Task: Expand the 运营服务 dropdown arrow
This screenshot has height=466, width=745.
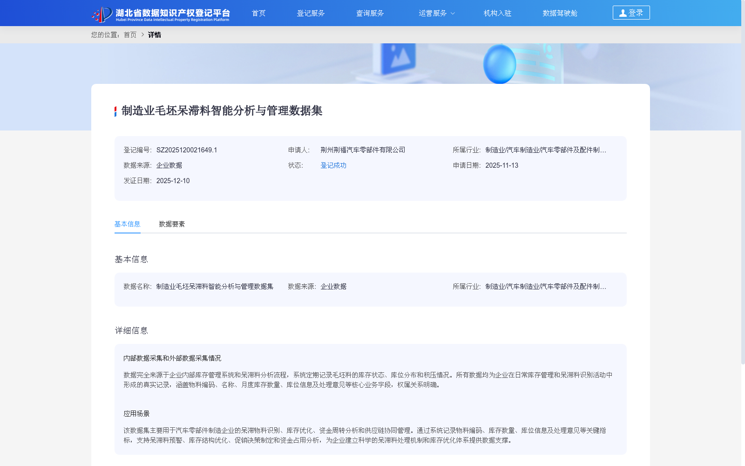Action: [x=453, y=14]
